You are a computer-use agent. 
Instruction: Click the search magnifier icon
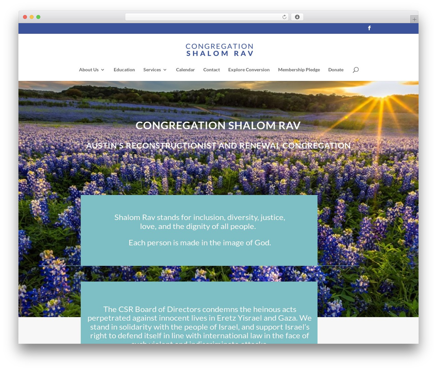point(356,70)
